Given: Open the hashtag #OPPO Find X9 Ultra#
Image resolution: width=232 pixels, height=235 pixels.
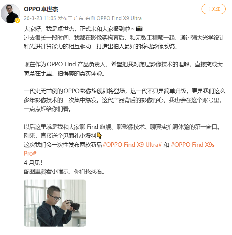Looking at the screenshot, I should click(132, 145).
